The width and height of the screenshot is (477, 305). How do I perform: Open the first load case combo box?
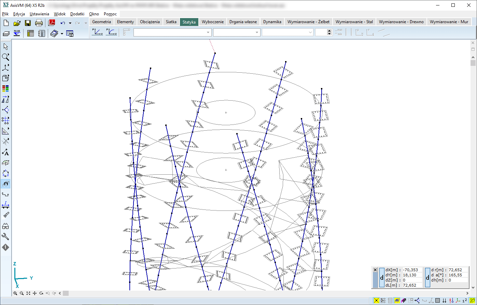[172, 32]
